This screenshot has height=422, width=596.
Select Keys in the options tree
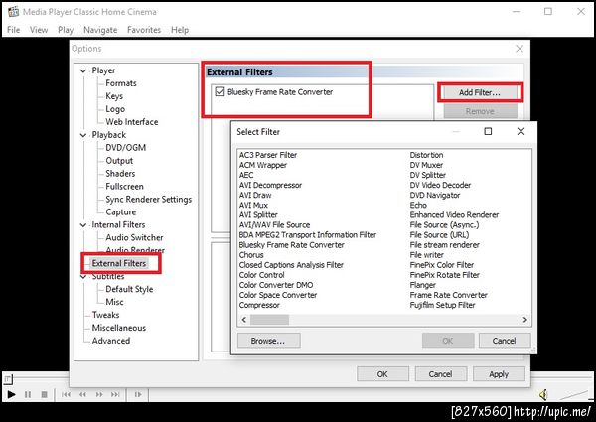click(x=114, y=96)
